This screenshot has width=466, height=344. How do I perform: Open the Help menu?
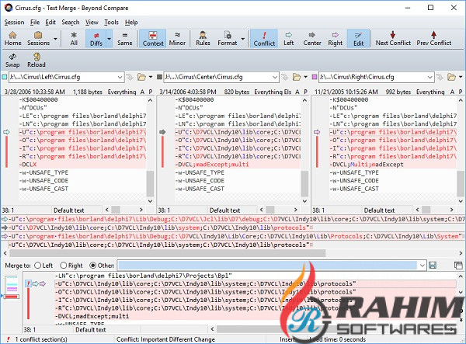click(x=131, y=23)
